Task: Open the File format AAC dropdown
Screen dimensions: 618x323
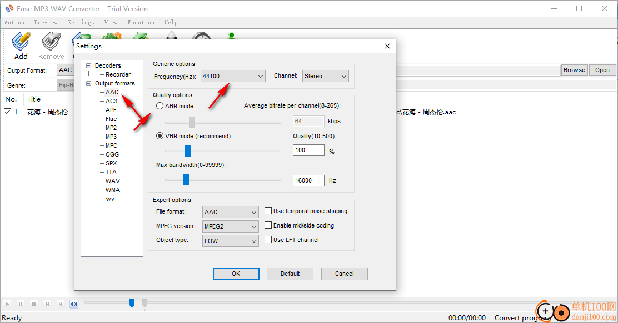Action: pos(230,211)
